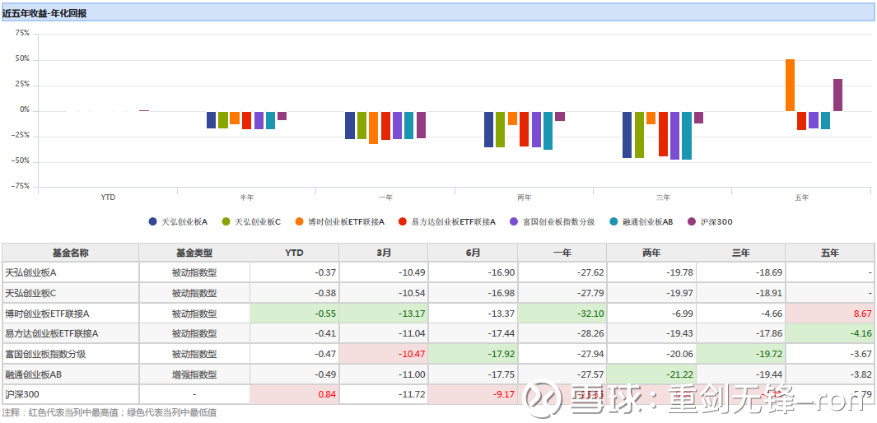Click the tall orange 五年 bar

point(791,85)
